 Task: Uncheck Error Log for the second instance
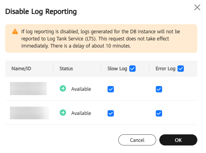(x=159, y=113)
